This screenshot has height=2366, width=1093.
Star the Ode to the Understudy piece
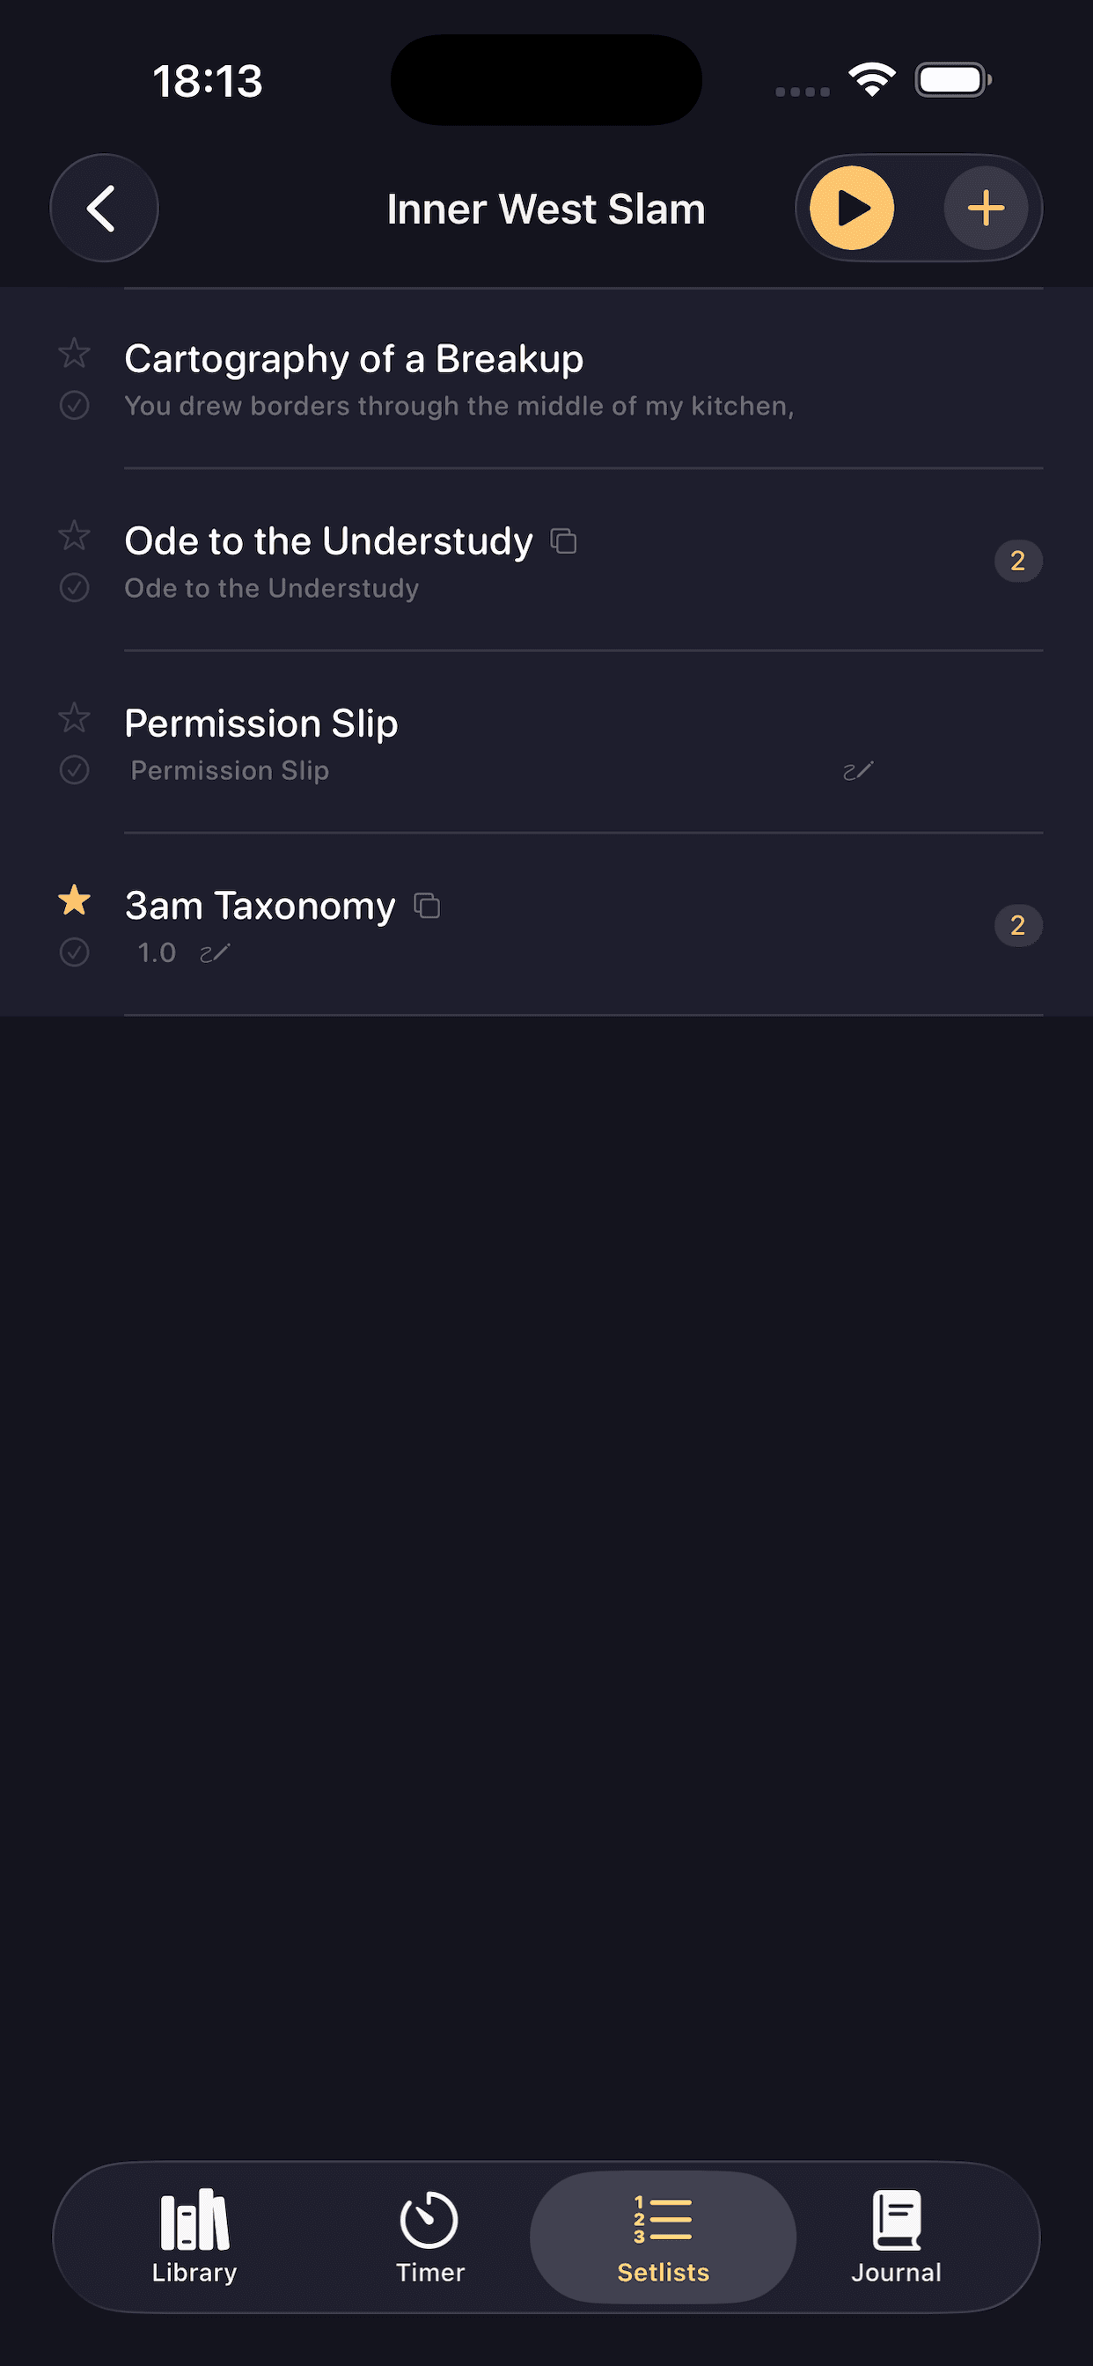pos(75,534)
